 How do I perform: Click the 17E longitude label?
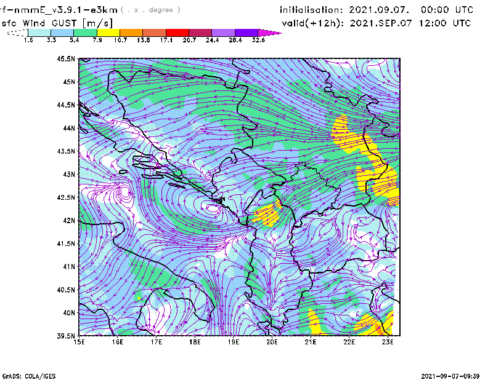[x=157, y=342]
